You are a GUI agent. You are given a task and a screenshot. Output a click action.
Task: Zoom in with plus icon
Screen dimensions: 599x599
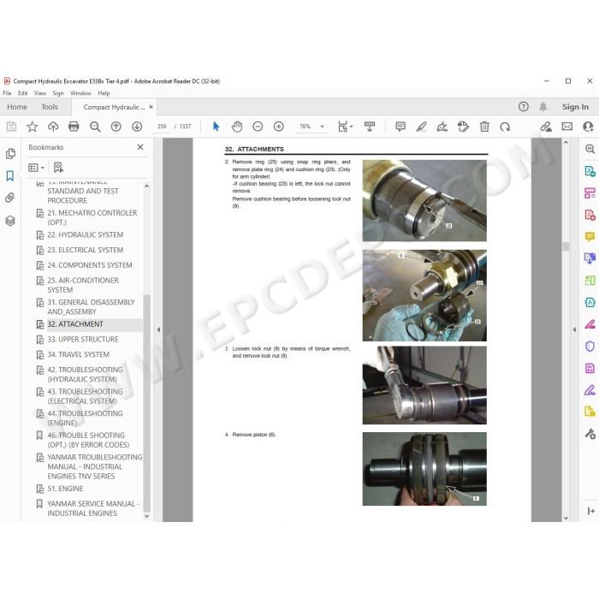pos(279,127)
